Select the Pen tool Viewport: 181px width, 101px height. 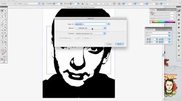coord(2,16)
